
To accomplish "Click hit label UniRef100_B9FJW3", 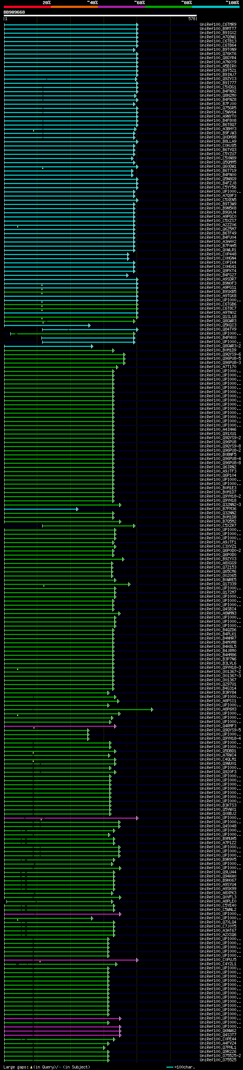I will (x=218, y=133).
